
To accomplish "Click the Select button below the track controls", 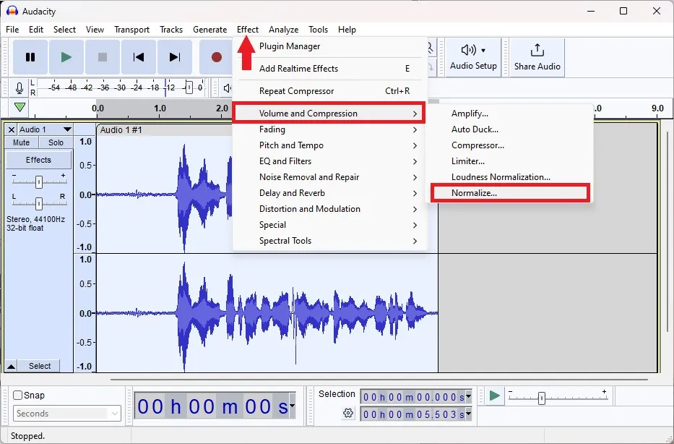I will point(39,366).
